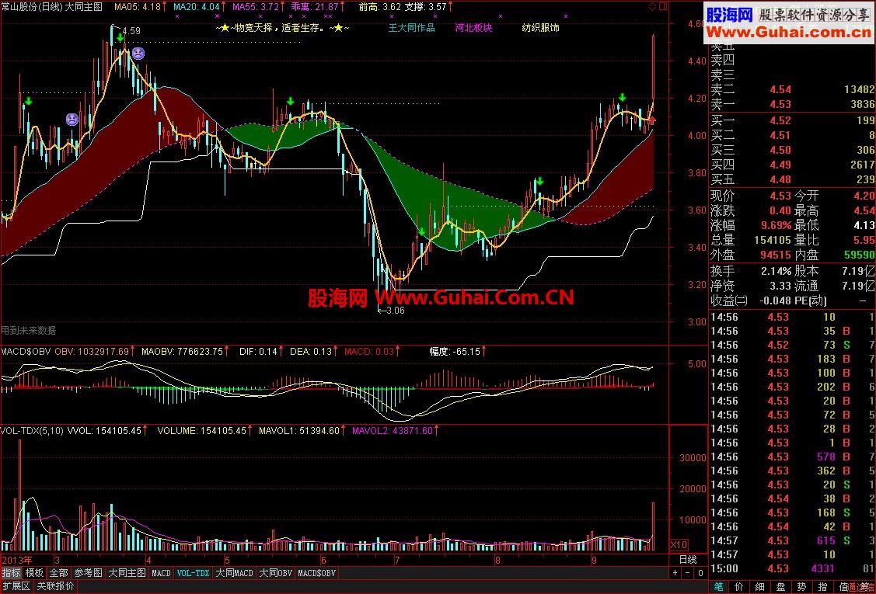This screenshot has height=594, width=876.
Task: Switch to the 模板 tab
Action: click(x=35, y=573)
